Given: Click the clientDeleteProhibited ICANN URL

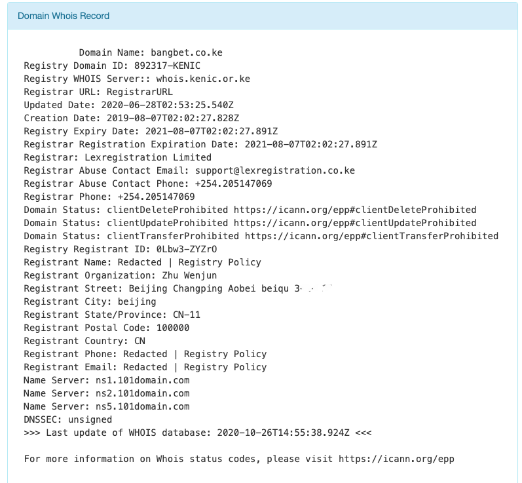Looking at the screenshot, I should pyautogui.click(x=355, y=210).
